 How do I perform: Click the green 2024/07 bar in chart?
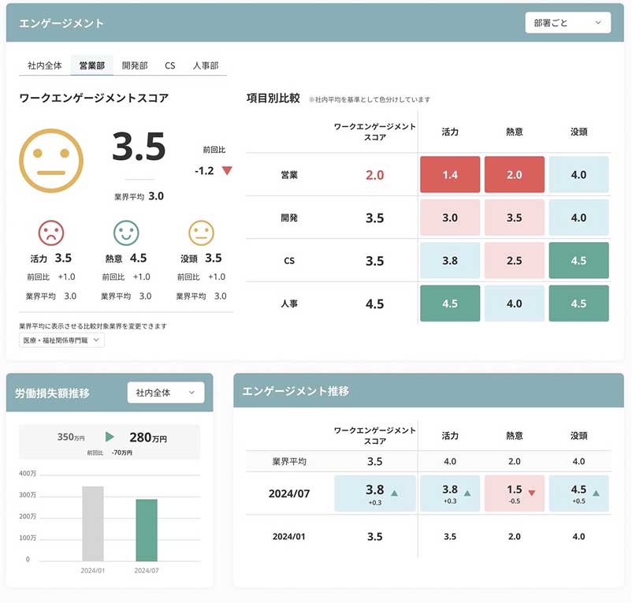(146, 529)
